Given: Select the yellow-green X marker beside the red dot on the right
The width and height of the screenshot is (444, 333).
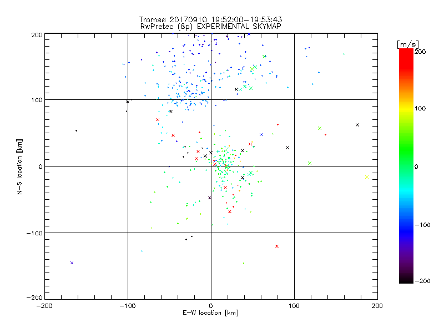Looking at the screenshot, I should [320, 128].
